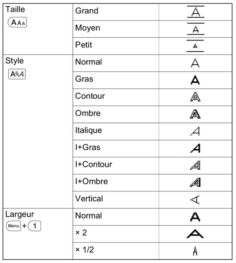This screenshot has width=236, height=263.
Task: Choose the Ombre style label
Action: (88, 113)
